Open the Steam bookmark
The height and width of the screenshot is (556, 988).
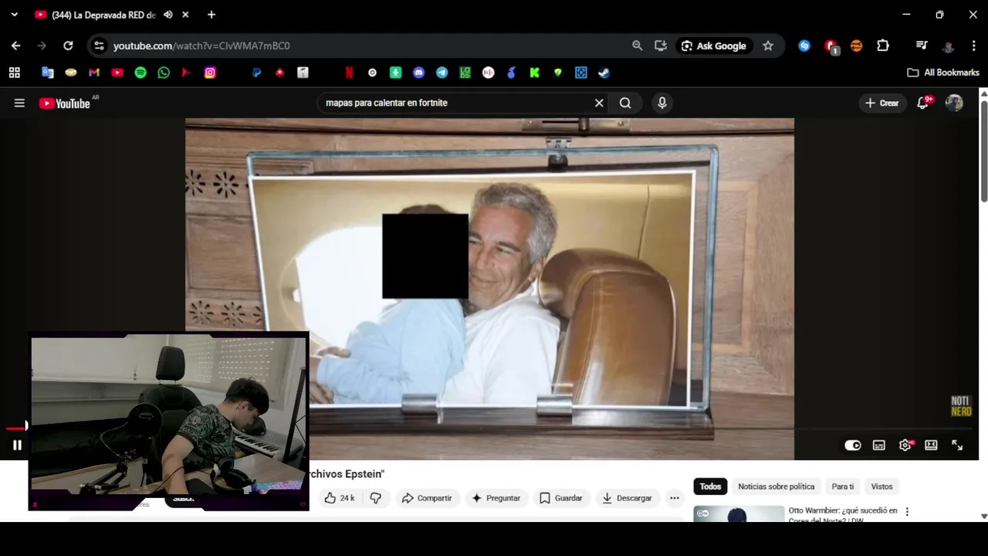[x=604, y=73]
